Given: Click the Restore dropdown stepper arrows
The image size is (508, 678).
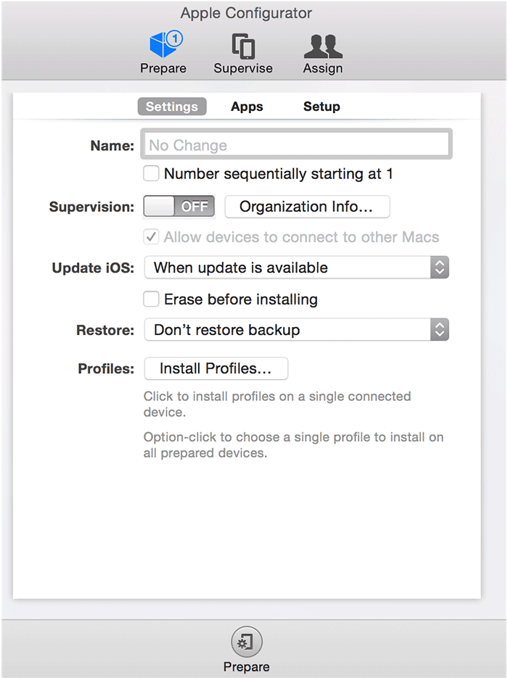Looking at the screenshot, I should pos(440,330).
